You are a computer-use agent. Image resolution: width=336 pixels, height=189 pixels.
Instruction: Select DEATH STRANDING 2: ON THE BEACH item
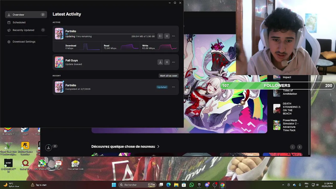click(x=287, y=109)
